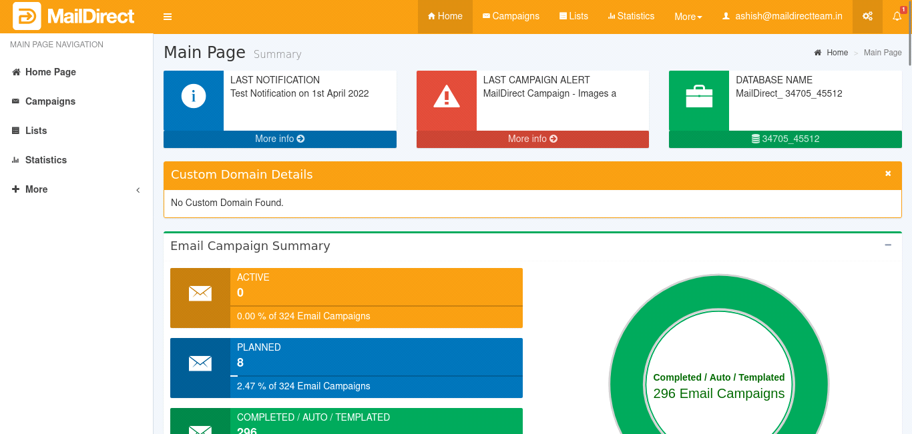
Task: Open the settings gears icon
Action: click(x=867, y=17)
